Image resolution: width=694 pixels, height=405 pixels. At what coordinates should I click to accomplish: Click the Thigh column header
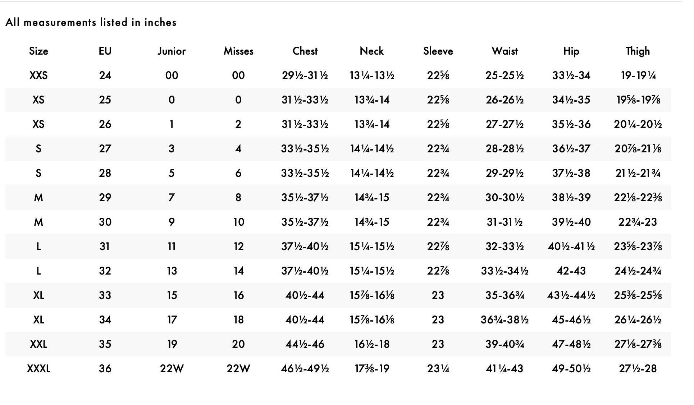pyautogui.click(x=638, y=51)
